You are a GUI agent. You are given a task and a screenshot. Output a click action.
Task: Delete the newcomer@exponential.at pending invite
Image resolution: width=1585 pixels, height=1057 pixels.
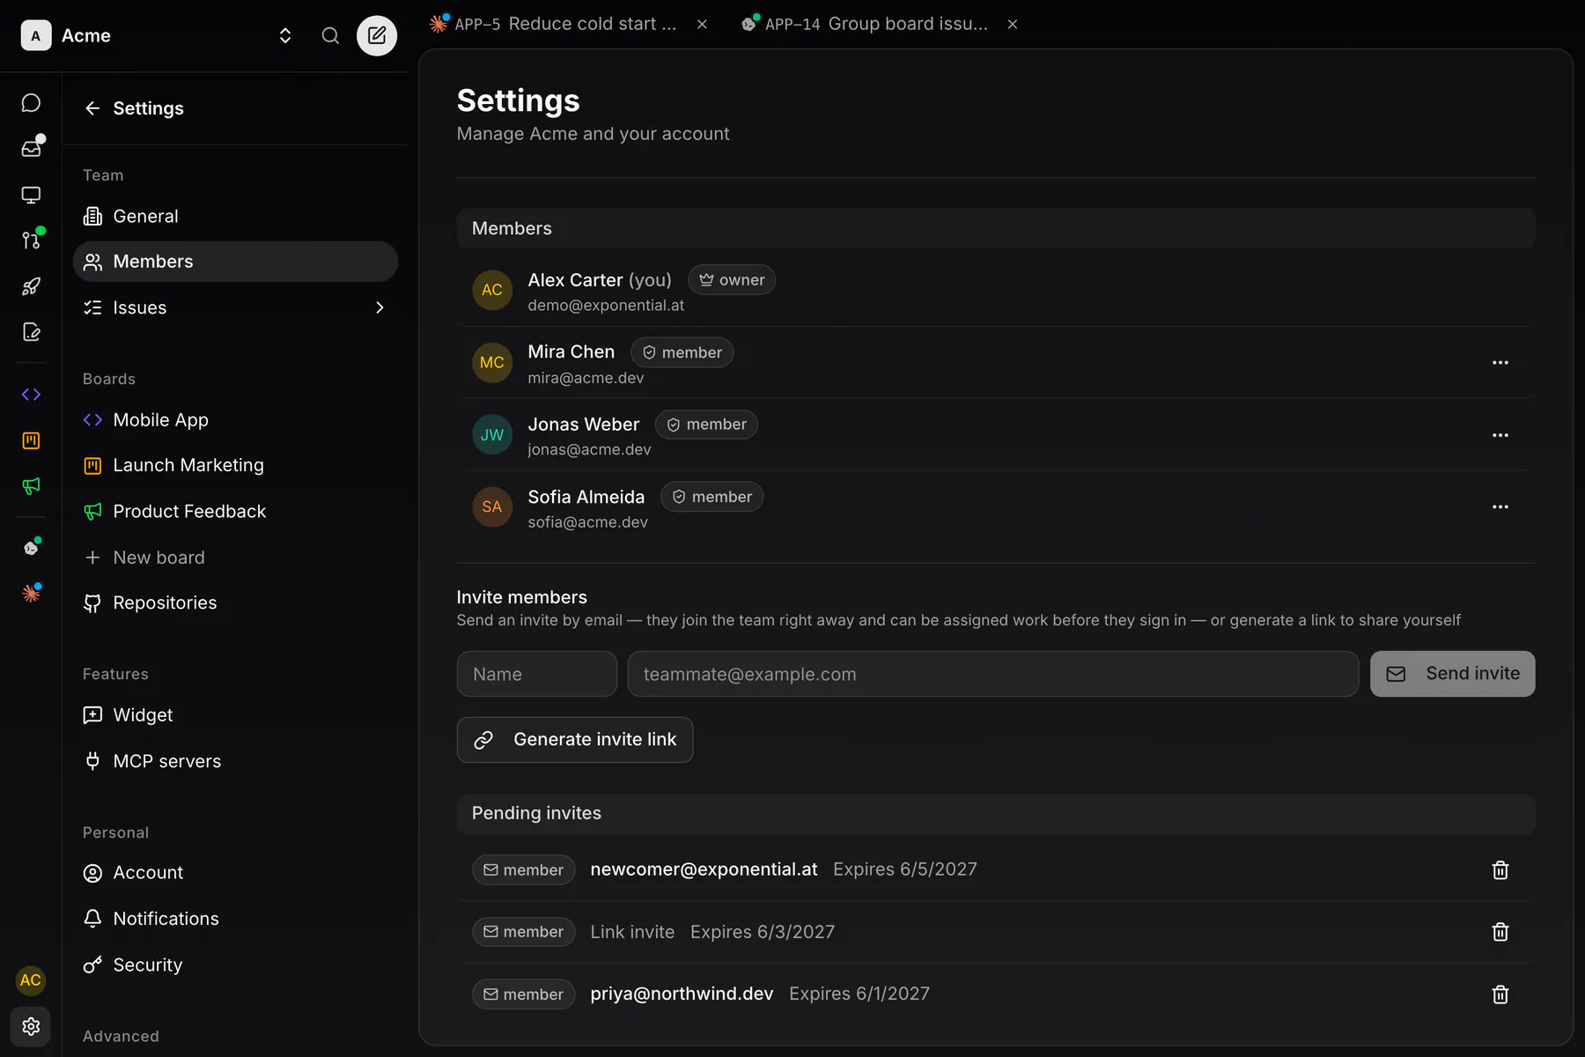pyautogui.click(x=1500, y=870)
